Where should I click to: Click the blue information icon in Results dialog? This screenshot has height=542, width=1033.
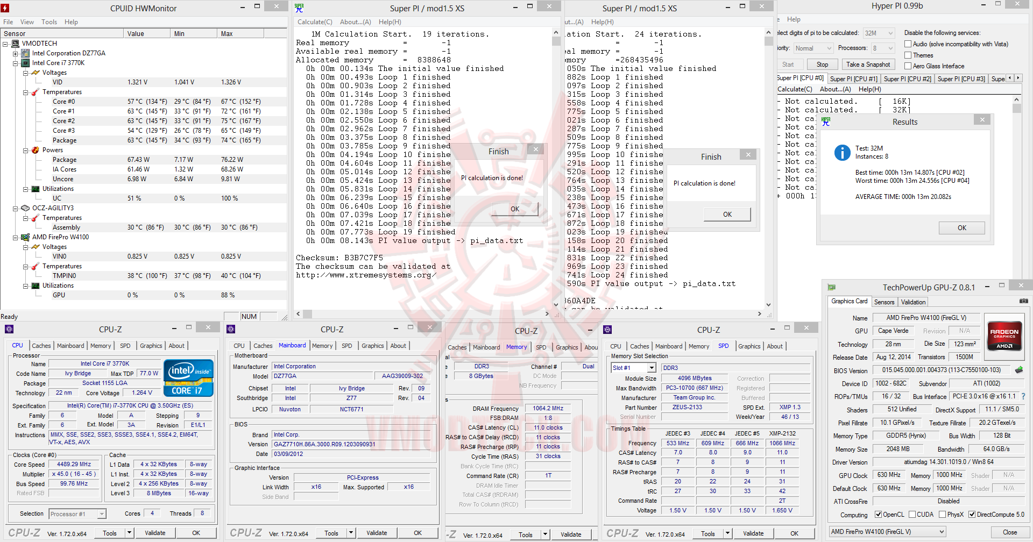pos(842,153)
